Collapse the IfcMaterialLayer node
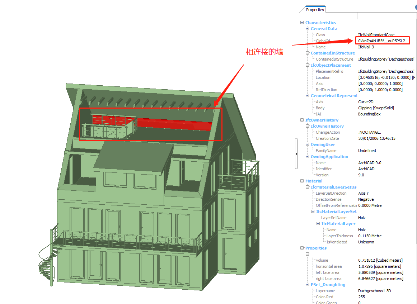 [x=318, y=224]
